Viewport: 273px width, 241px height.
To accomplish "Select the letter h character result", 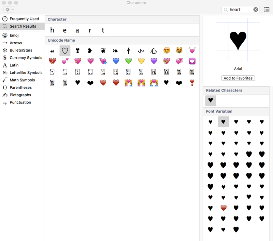I will 52,30.
